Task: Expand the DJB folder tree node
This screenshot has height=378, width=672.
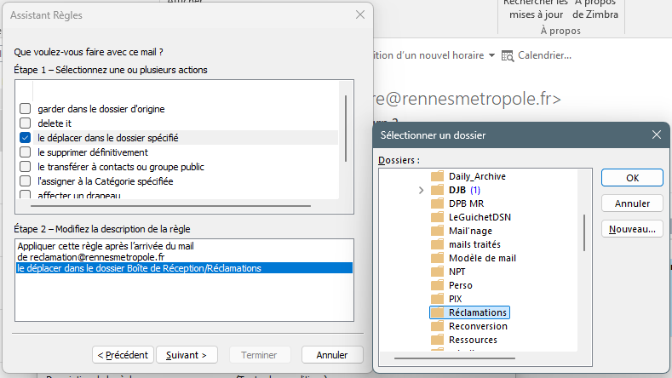Action: pos(422,190)
